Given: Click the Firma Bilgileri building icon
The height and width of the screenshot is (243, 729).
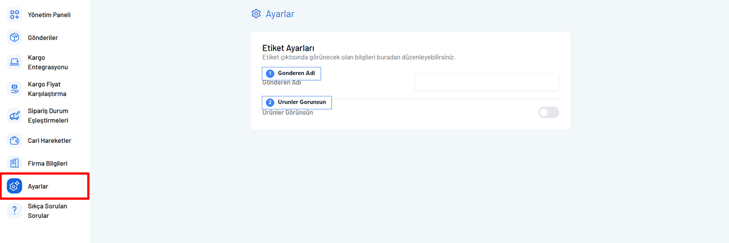Looking at the screenshot, I should [14, 163].
